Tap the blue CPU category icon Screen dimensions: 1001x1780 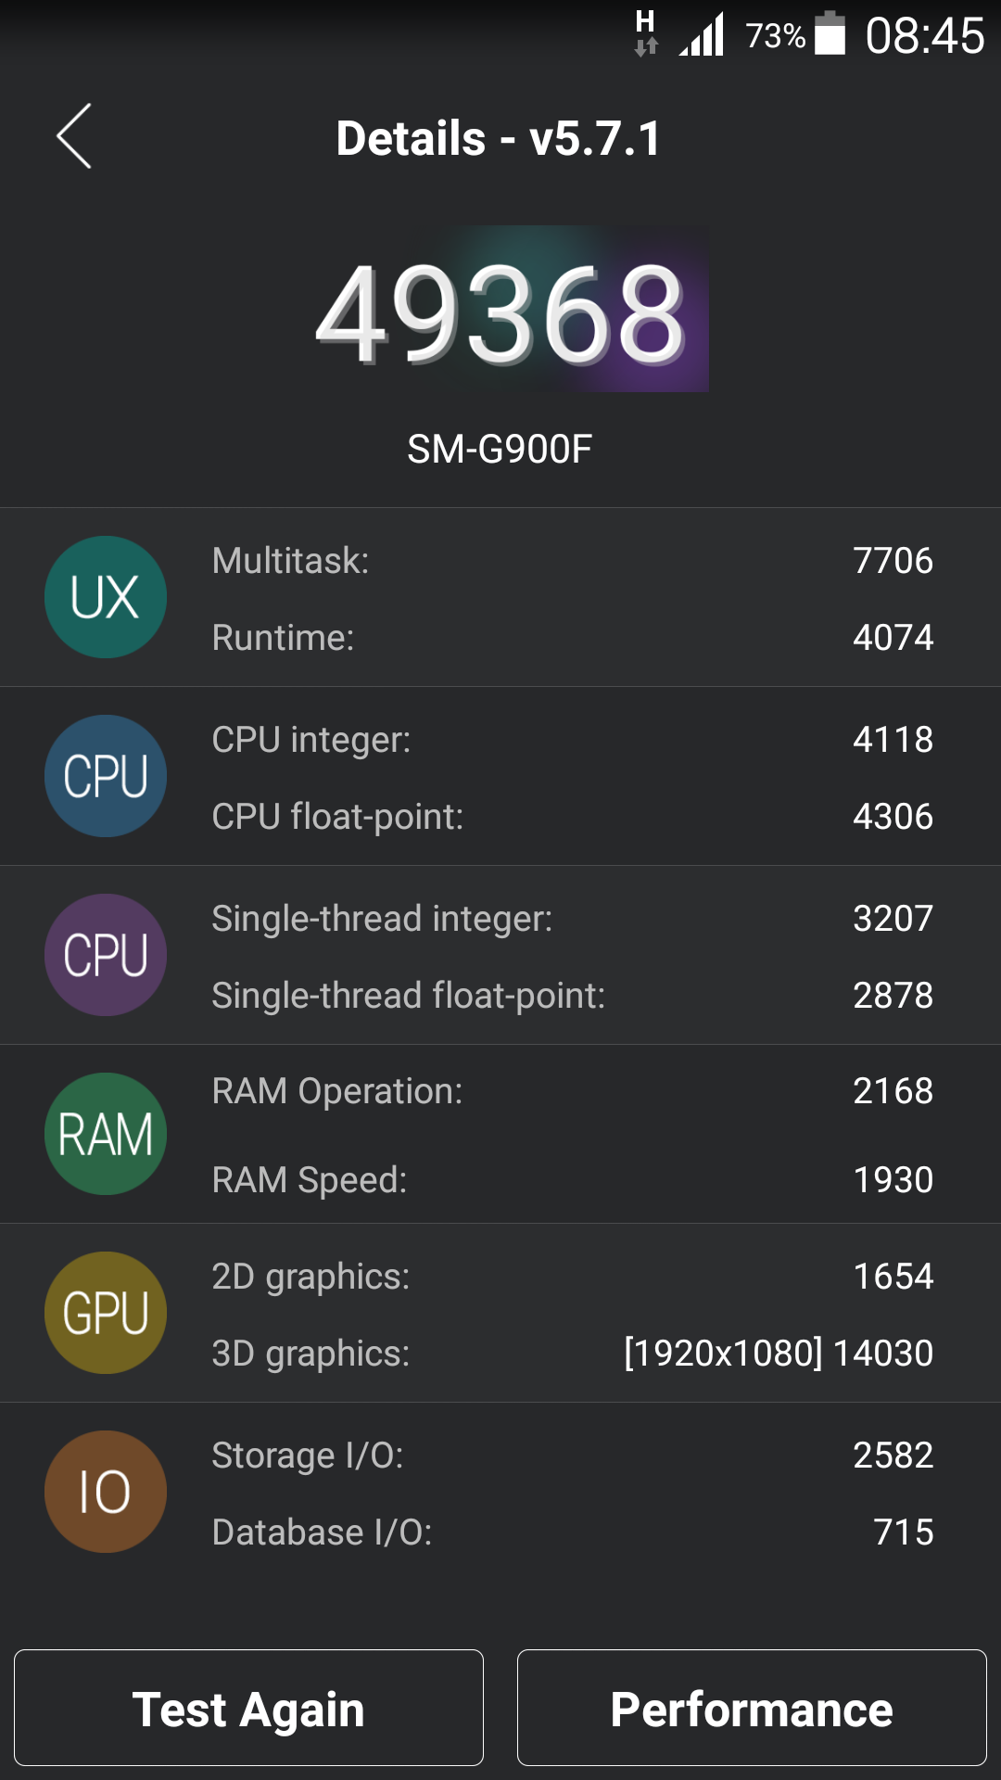106,776
